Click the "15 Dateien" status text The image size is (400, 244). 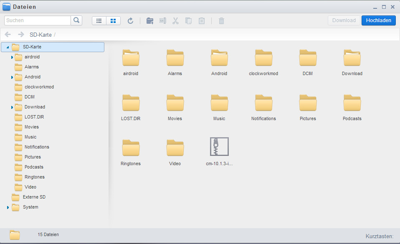(48, 234)
